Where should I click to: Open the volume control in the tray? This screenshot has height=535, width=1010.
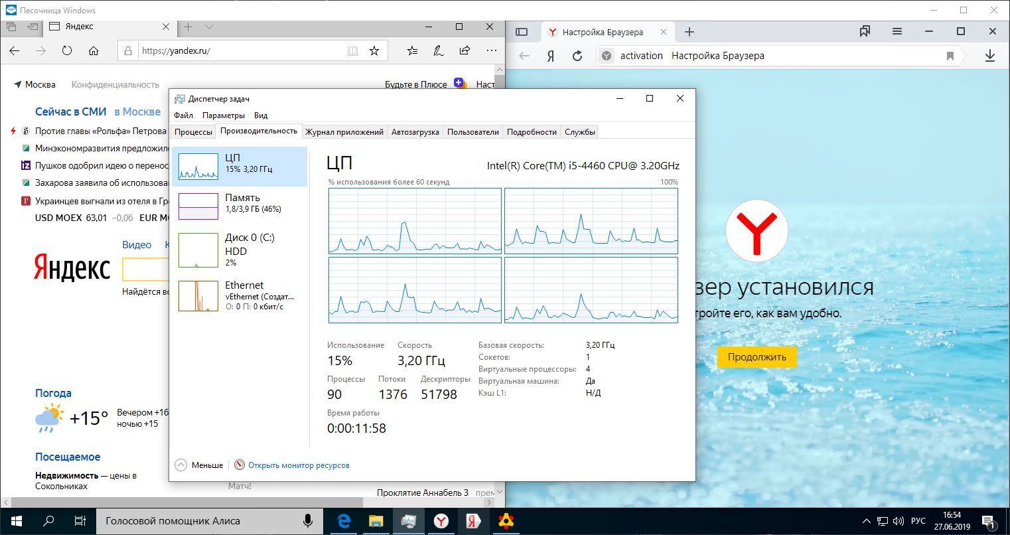pos(899,521)
